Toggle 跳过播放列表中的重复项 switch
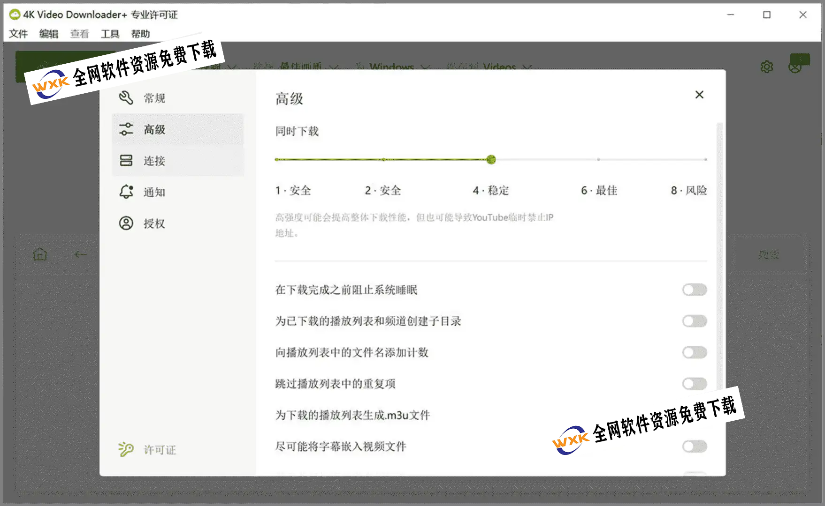 [695, 384]
